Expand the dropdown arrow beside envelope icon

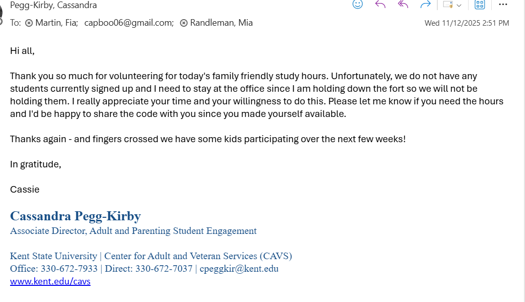coord(459,5)
